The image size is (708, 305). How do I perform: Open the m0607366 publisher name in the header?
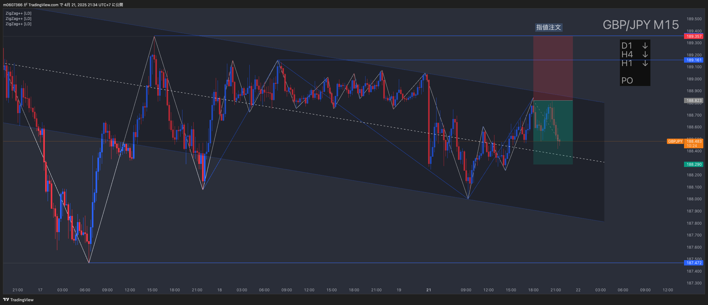click(13, 5)
